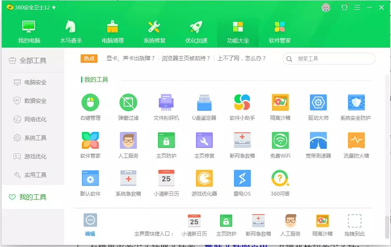Switch to 木马查杀 tab
The width and height of the screenshot is (391, 247).
coord(71,32)
